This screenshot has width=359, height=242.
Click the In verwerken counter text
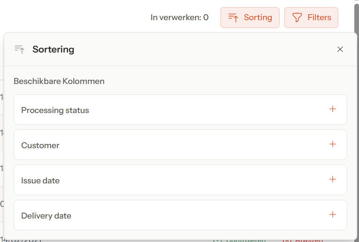[179, 18]
